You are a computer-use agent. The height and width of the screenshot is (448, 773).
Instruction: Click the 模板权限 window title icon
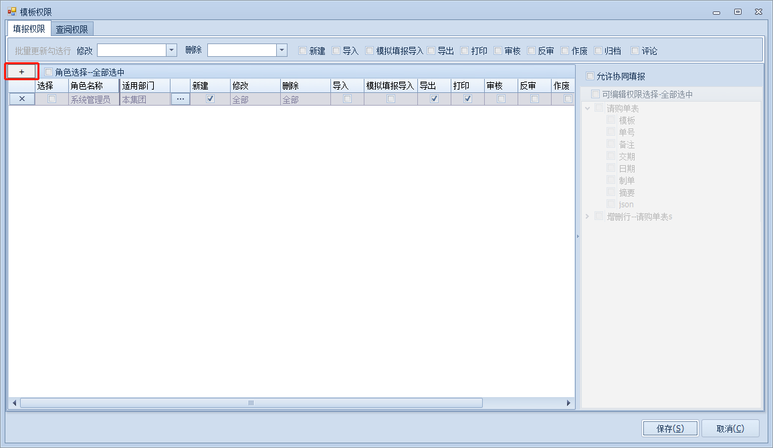click(x=11, y=11)
